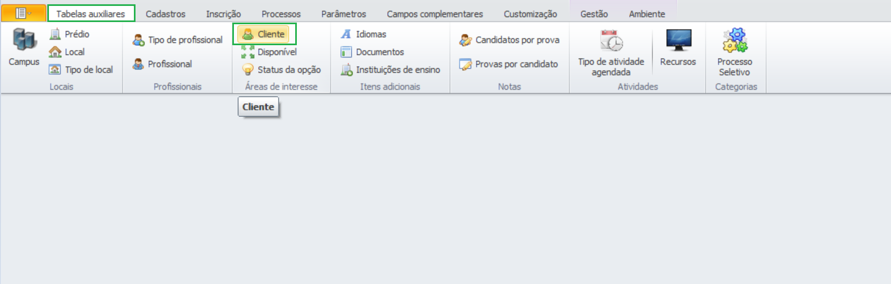Screen dimensions: 891x284
Task: Click the Campus label
Action: tap(24, 62)
